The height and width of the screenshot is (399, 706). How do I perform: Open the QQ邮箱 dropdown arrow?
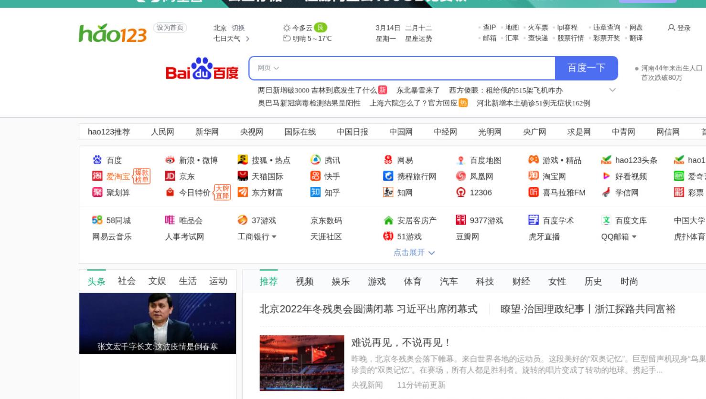(x=634, y=236)
